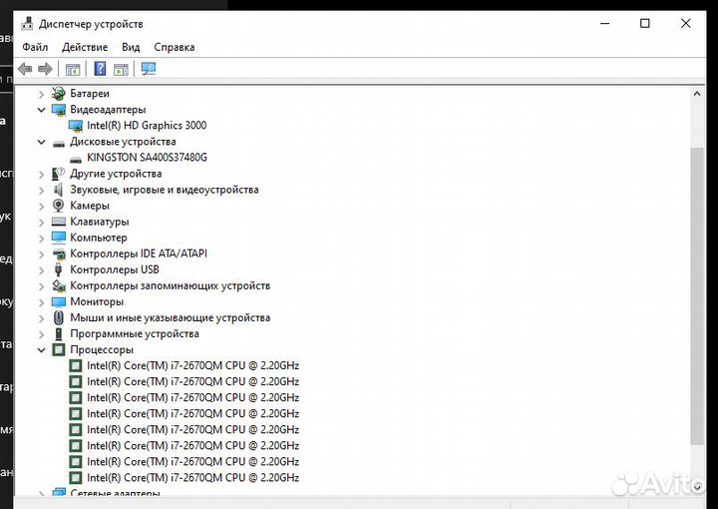The image size is (718, 509).
Task: Expand the Клавиатуры category
Action: click(x=41, y=223)
